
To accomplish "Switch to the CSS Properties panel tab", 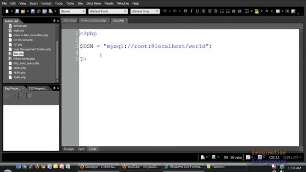I will (x=38, y=88).
